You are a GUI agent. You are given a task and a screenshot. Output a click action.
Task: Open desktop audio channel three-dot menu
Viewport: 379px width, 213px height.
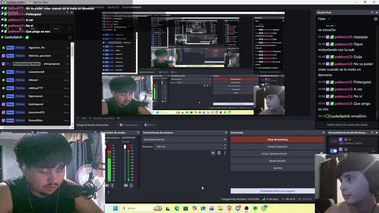point(112,185)
